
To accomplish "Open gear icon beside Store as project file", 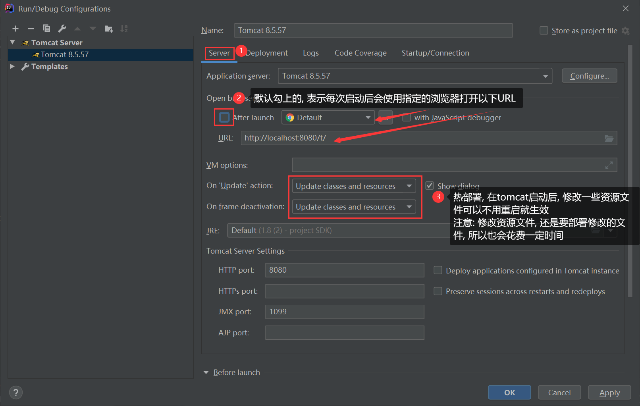I will [x=625, y=31].
